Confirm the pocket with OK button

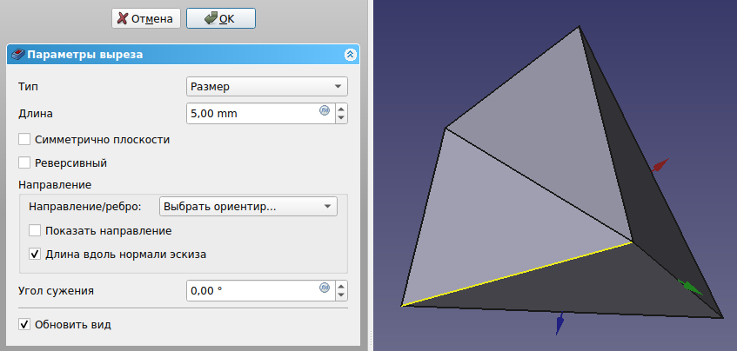click(x=221, y=19)
